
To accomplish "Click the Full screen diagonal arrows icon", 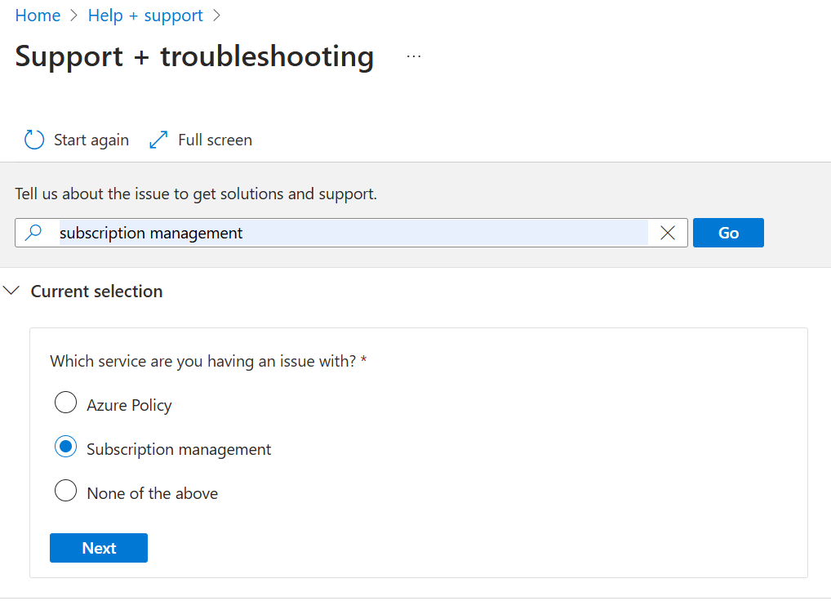I will 158,140.
